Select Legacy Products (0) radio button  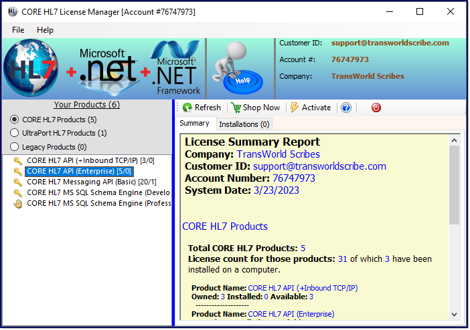coord(14,147)
